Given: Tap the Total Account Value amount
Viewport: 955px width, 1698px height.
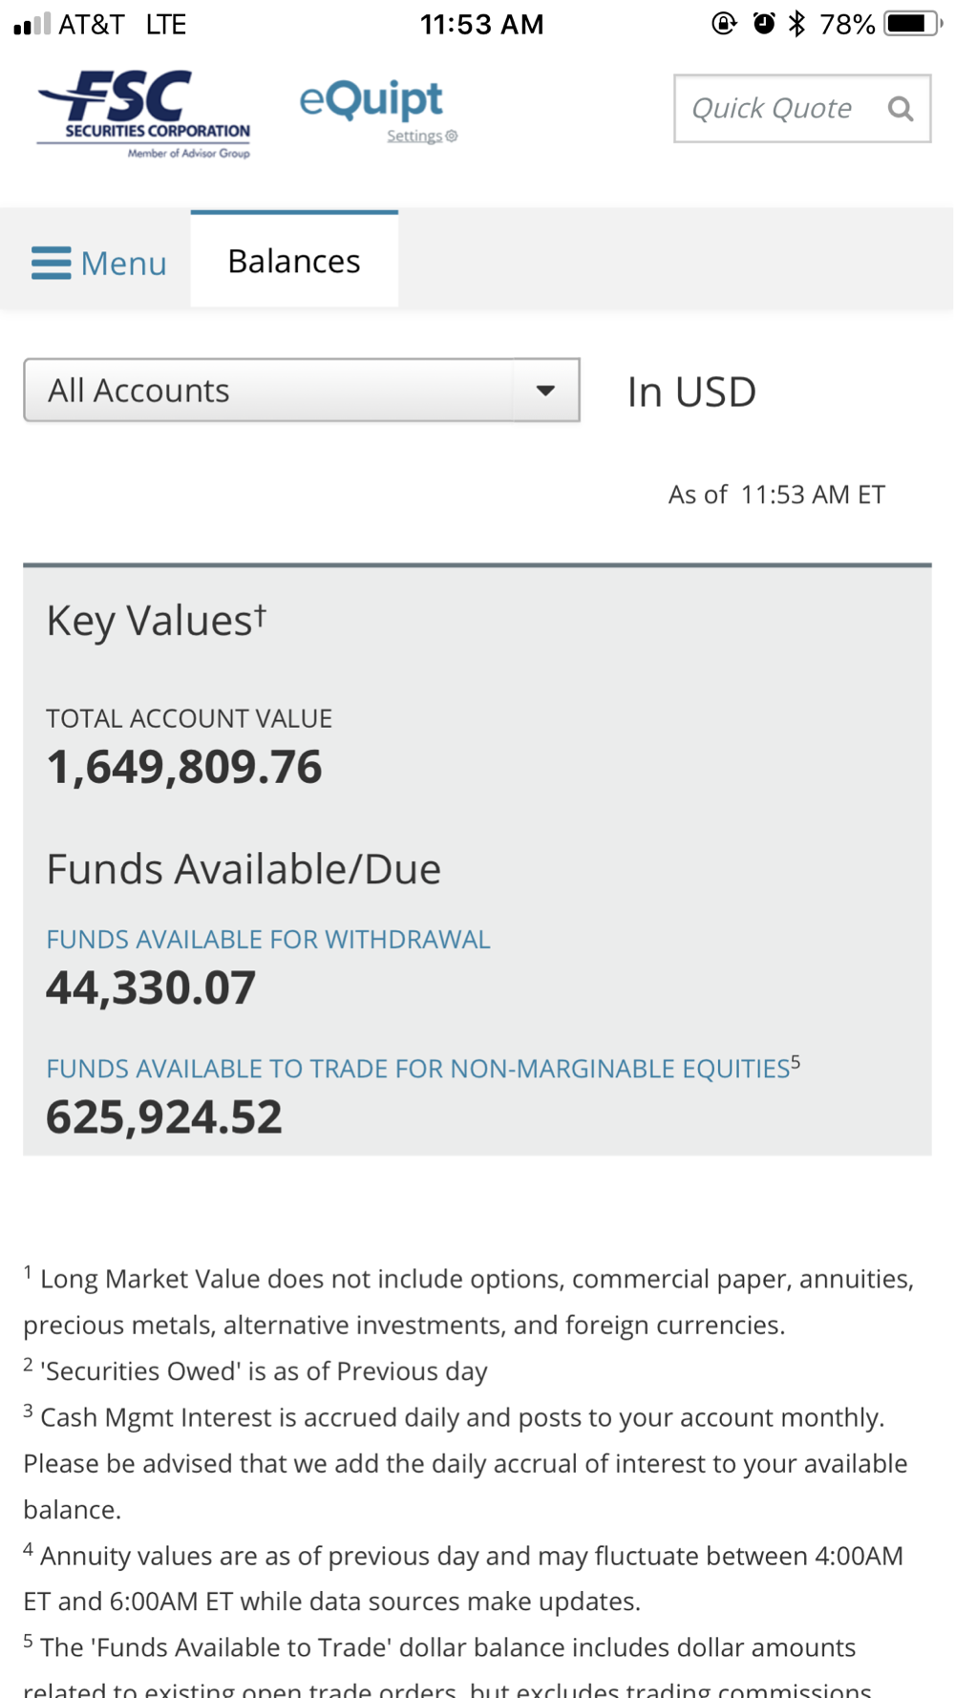Looking at the screenshot, I should tap(184, 767).
